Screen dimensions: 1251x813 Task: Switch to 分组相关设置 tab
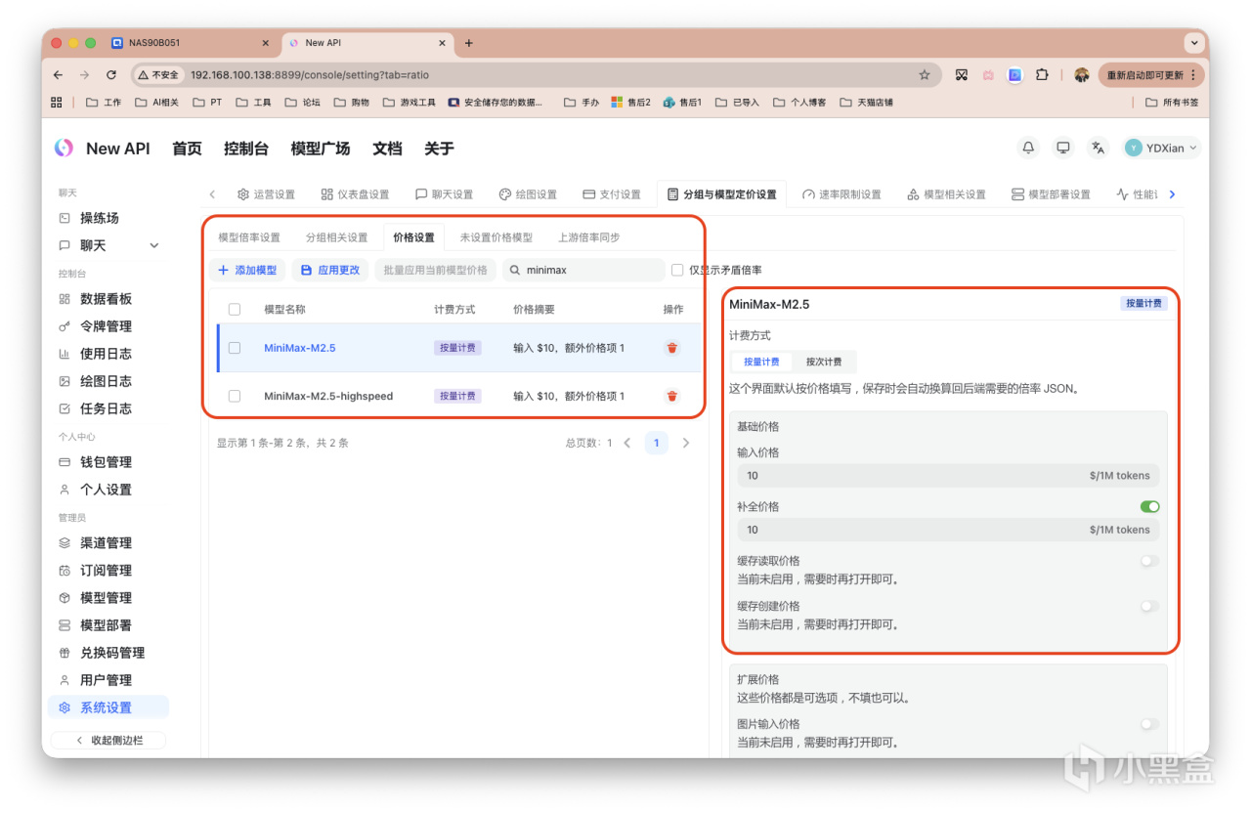tap(337, 237)
